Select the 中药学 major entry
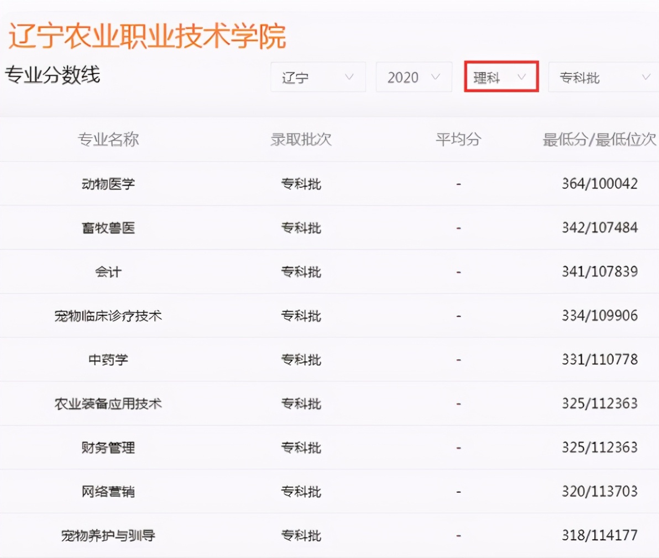Viewport: 659px width, 558px height. (108, 359)
